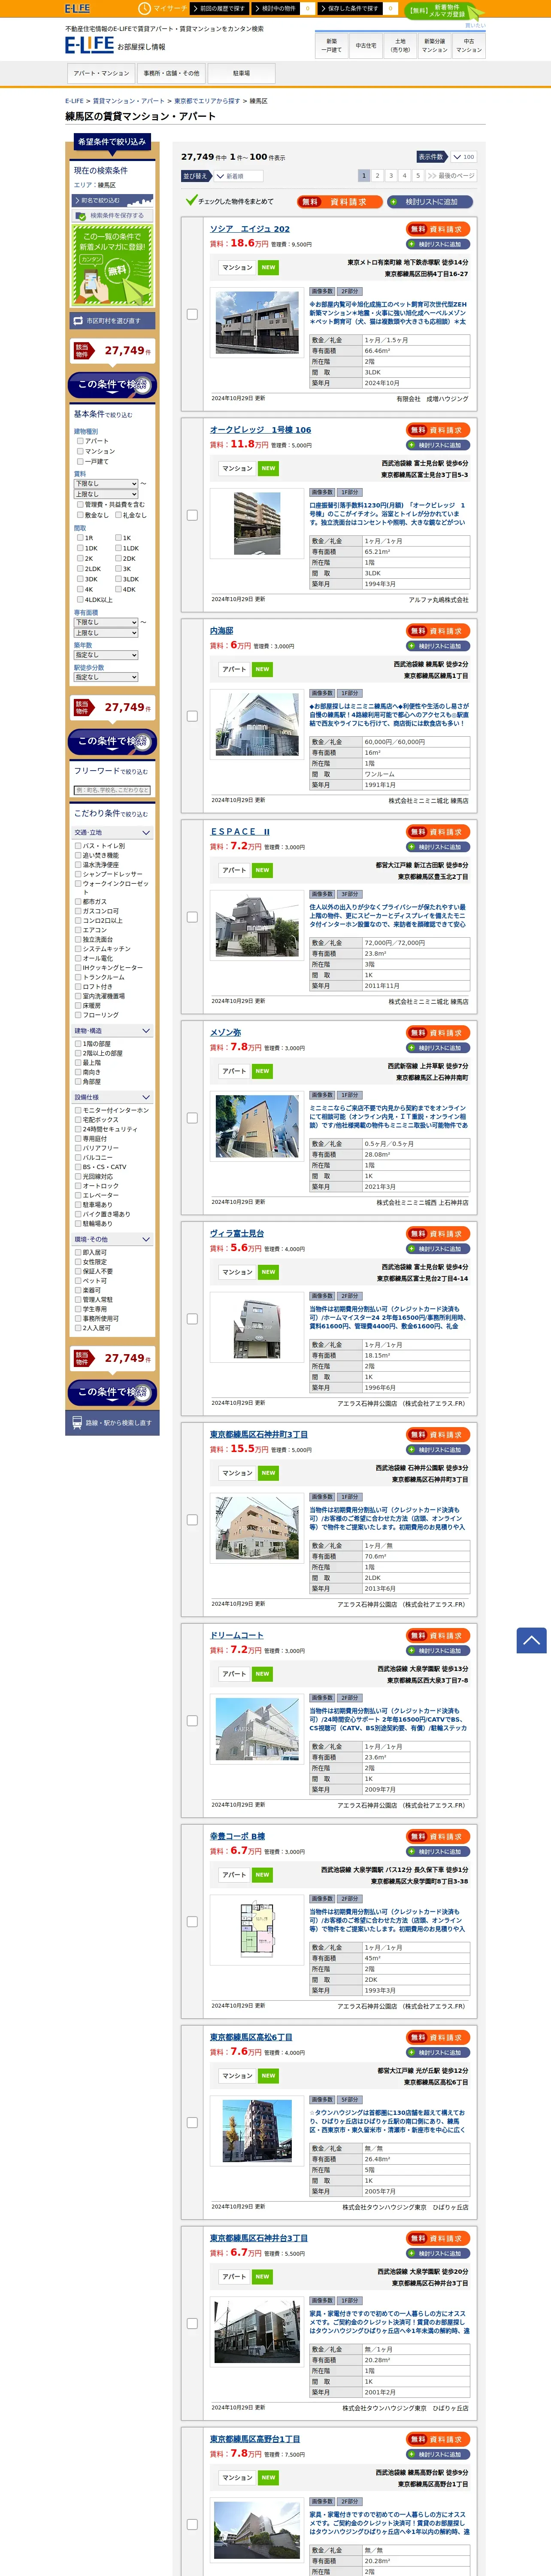
Task: Go to results page 2
Action: coord(378,176)
